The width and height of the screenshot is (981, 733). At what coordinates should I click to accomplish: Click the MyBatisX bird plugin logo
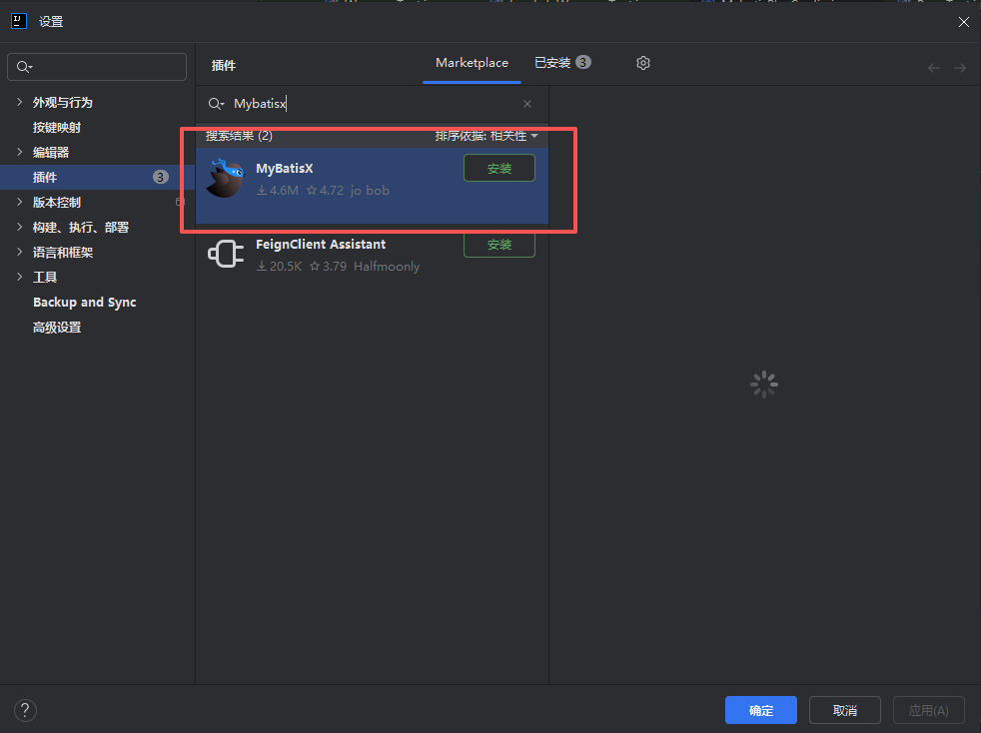click(x=225, y=178)
